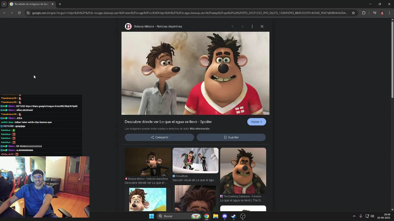Open the Chrome three-dot menu
The image size is (394, 221).
click(x=389, y=13)
